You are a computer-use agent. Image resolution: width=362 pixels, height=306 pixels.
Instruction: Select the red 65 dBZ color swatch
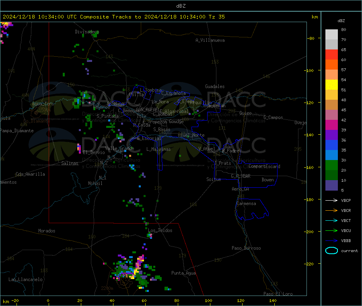(331, 54)
